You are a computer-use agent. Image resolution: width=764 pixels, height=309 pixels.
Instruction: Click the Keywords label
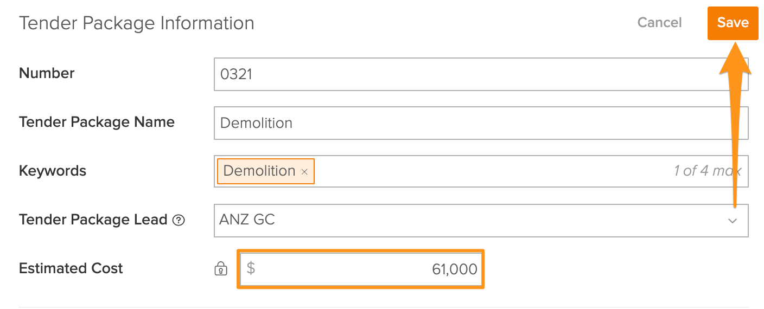click(53, 171)
